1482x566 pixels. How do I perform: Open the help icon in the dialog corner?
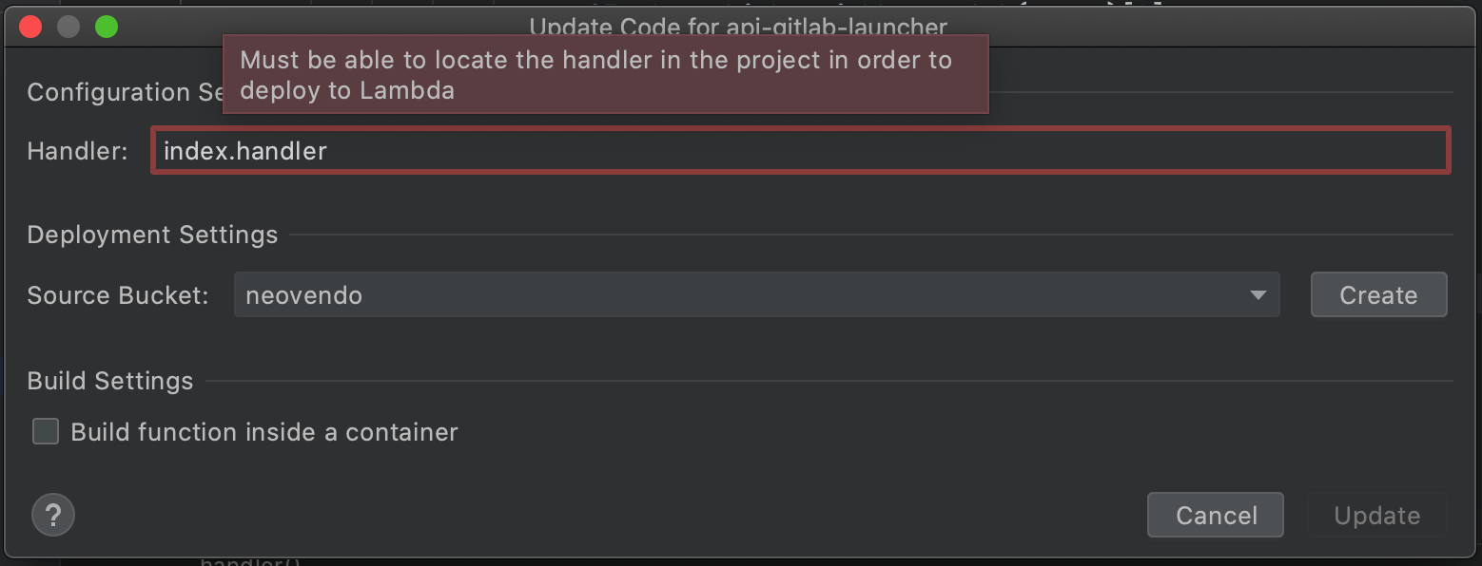point(53,515)
